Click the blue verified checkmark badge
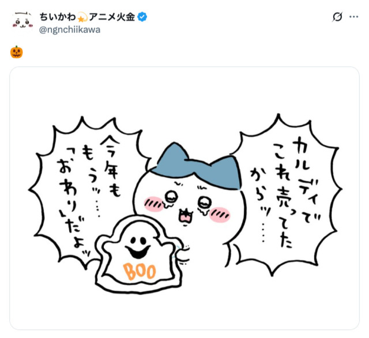 142,17
